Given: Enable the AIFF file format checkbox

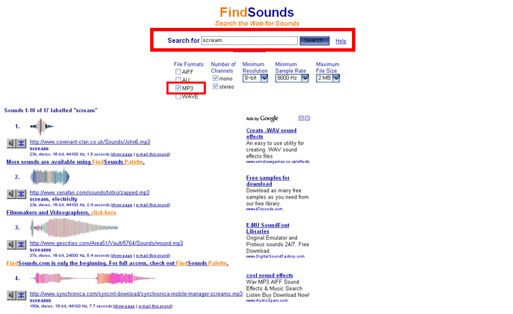Looking at the screenshot, I should coord(178,72).
